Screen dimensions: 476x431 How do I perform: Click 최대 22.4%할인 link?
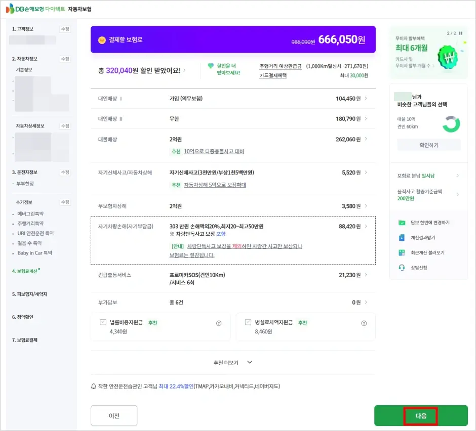pyautogui.click(x=176, y=386)
